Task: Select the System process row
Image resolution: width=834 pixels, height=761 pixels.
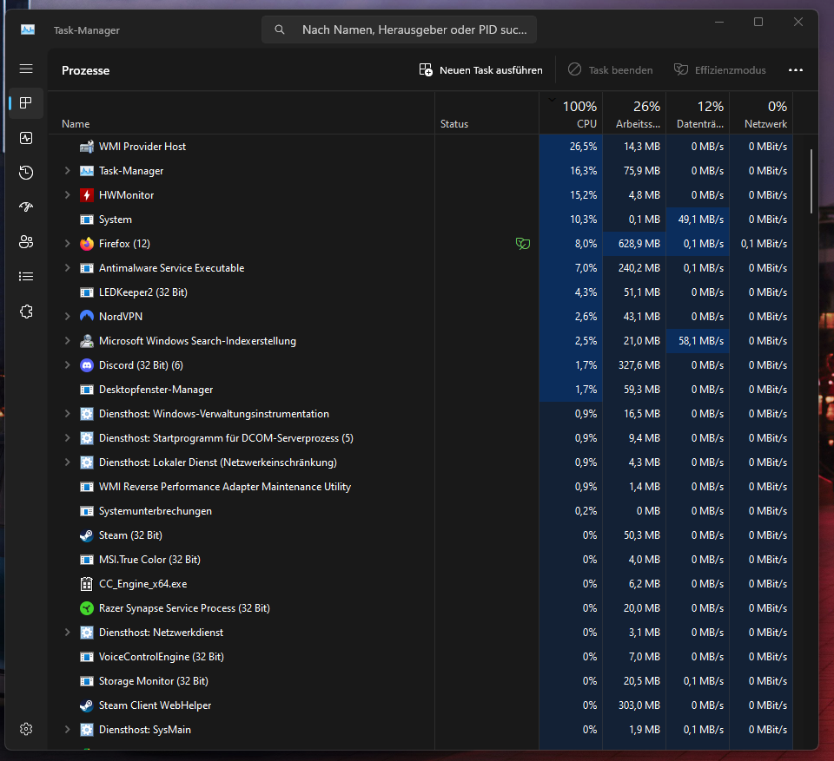Action: pyautogui.click(x=420, y=220)
